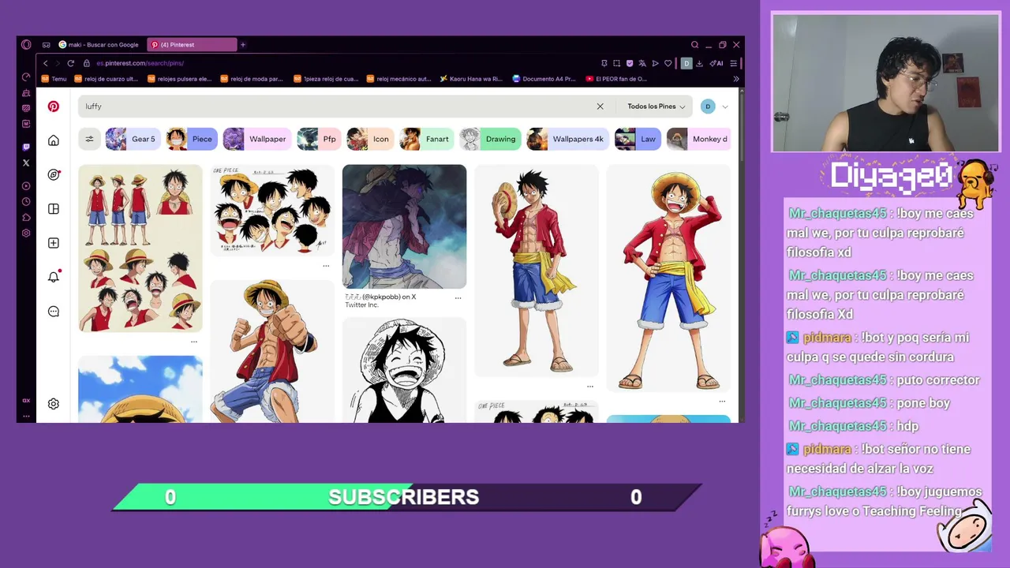This screenshot has width=1010, height=568.
Task: Open Pinterest messages chat bubble
Action: 54,312
